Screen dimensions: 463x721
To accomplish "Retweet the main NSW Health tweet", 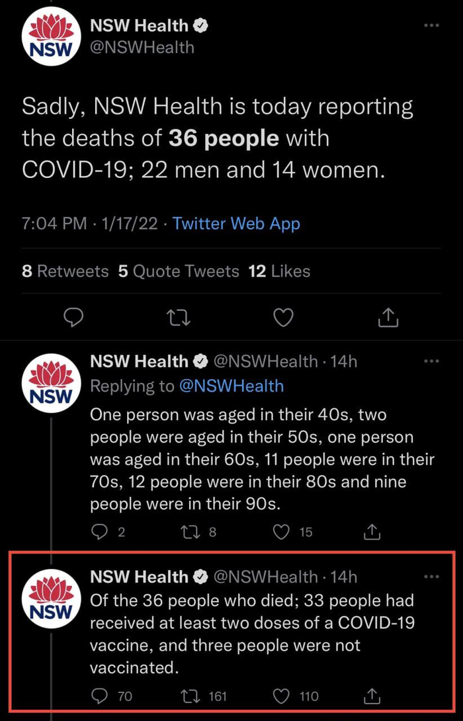I will [x=178, y=318].
